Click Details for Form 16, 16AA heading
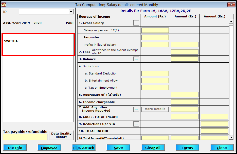 pyautogui.click(x=156, y=11)
